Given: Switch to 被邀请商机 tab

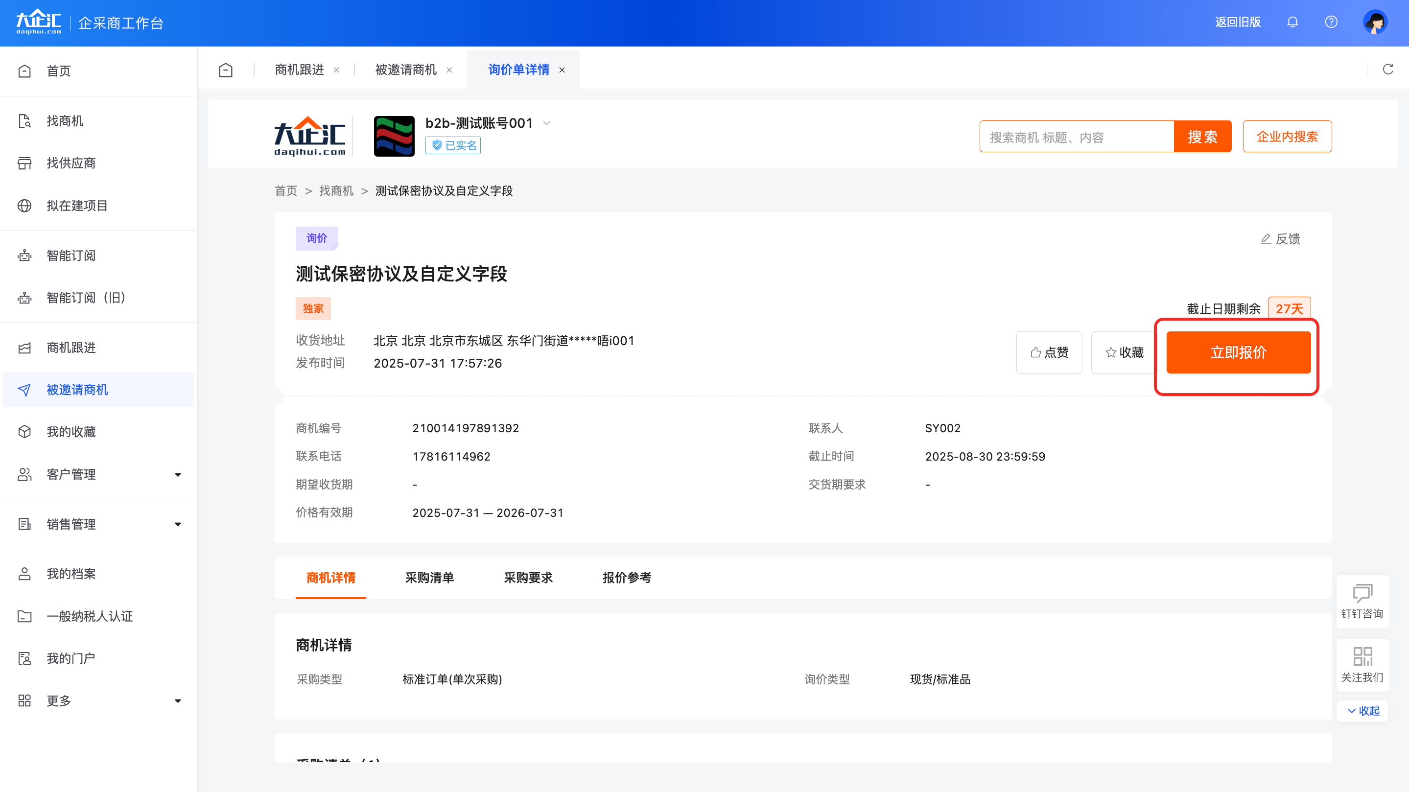Looking at the screenshot, I should pos(406,70).
